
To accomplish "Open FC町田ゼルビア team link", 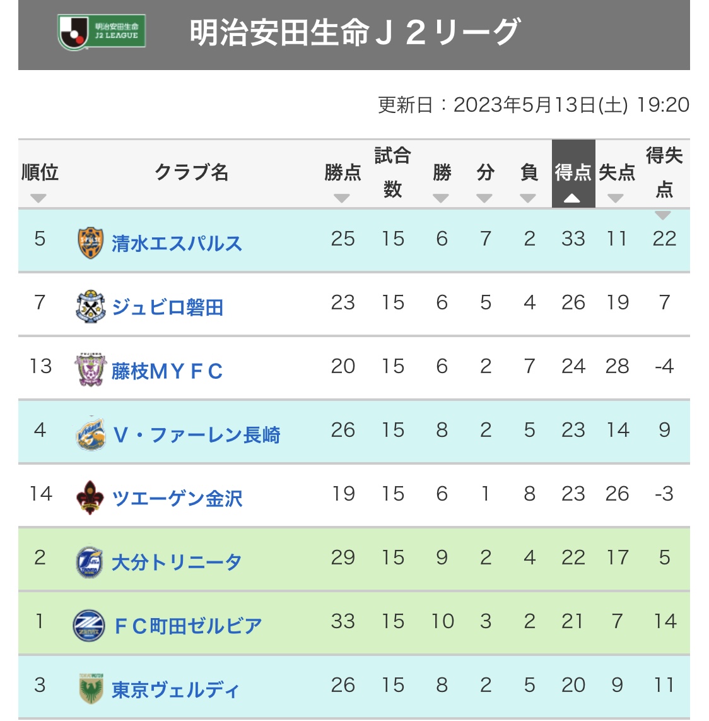I will [x=188, y=626].
